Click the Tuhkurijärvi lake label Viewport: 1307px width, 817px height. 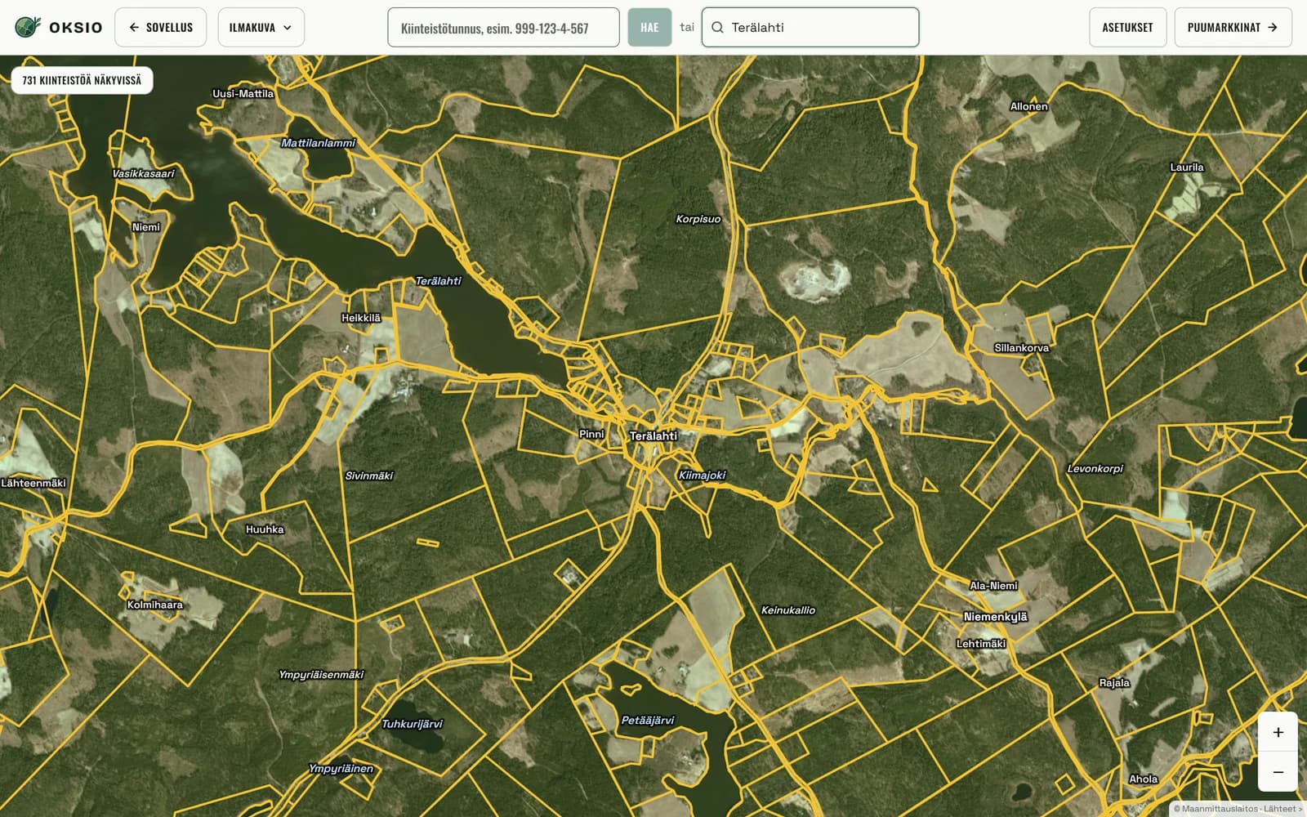413,724
